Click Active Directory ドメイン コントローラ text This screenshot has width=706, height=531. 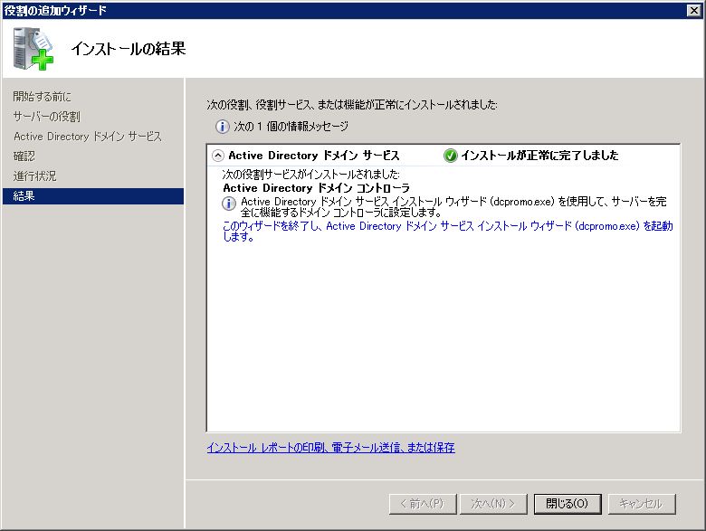pos(316,188)
